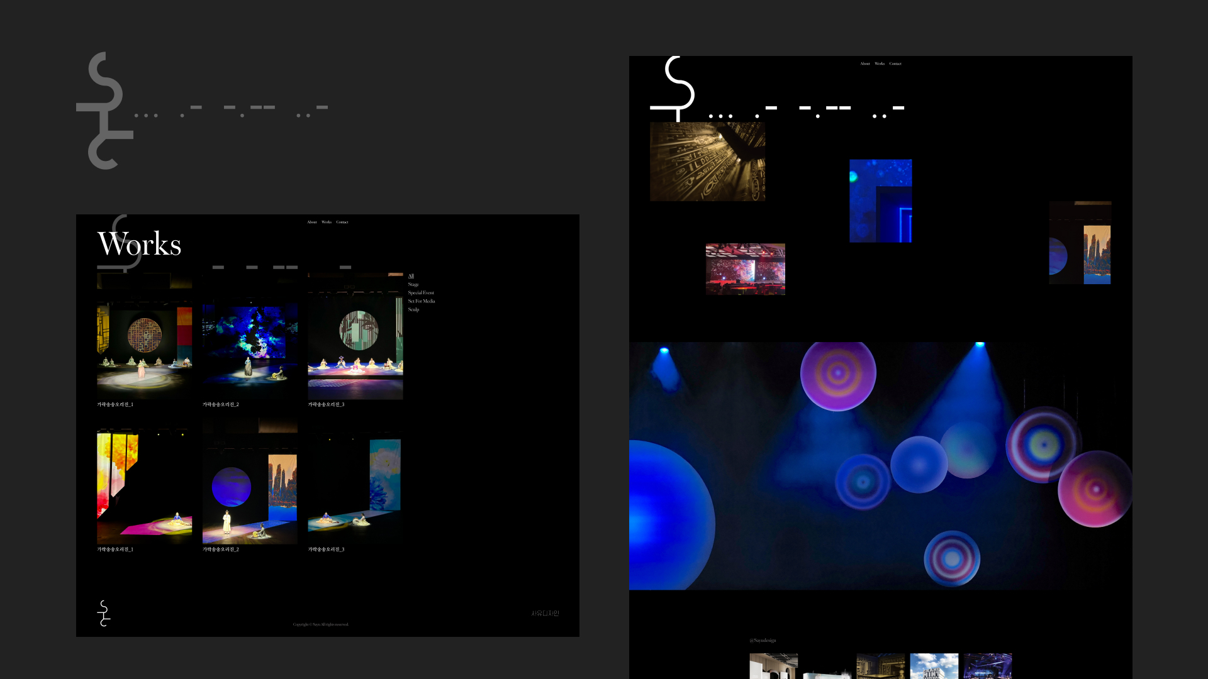Click the small Sayu logo in footer
1208x679 pixels.
click(104, 613)
